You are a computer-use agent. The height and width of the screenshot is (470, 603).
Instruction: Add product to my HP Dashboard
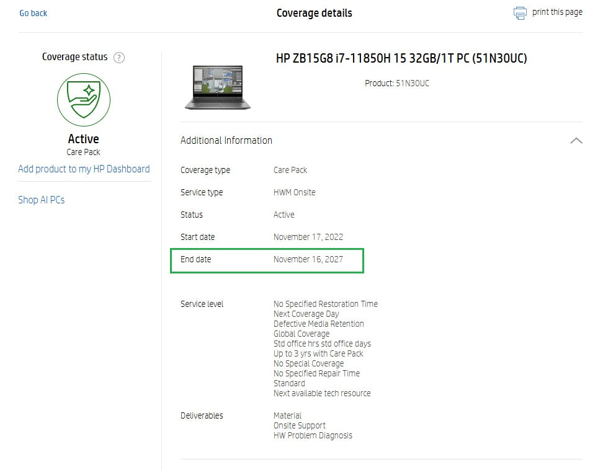84,169
